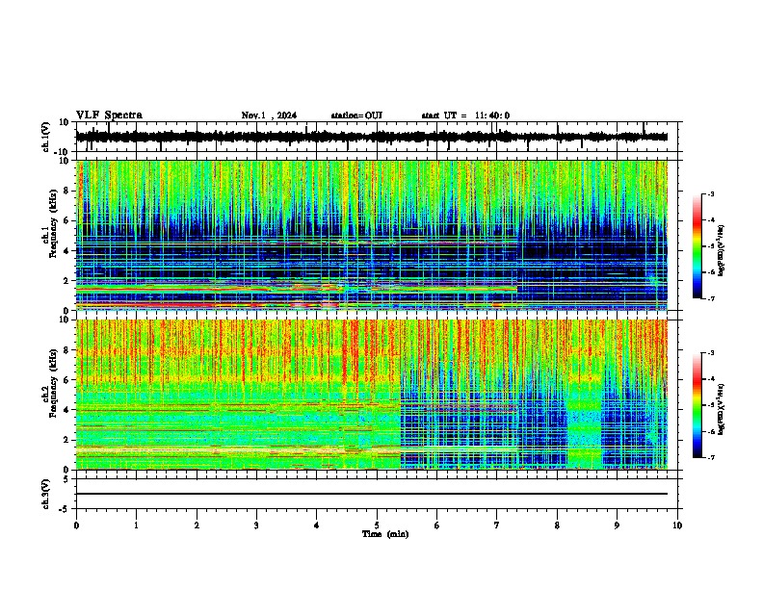763x589 pixels.
Task: Click the '0' tick on the time axis
Action: coord(76,525)
